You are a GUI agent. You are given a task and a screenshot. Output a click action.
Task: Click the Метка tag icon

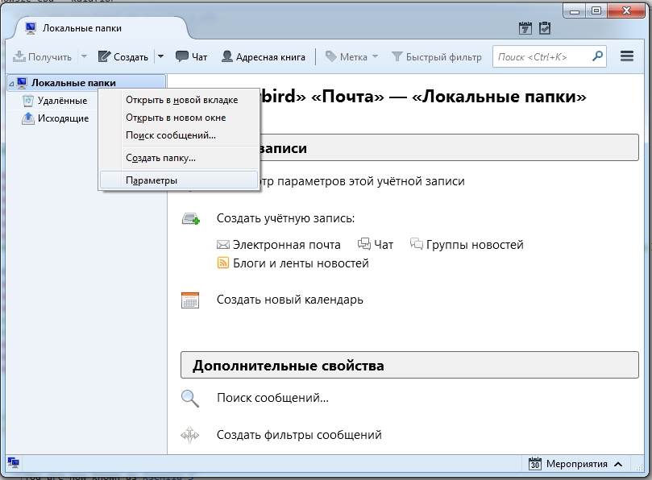tap(330, 56)
